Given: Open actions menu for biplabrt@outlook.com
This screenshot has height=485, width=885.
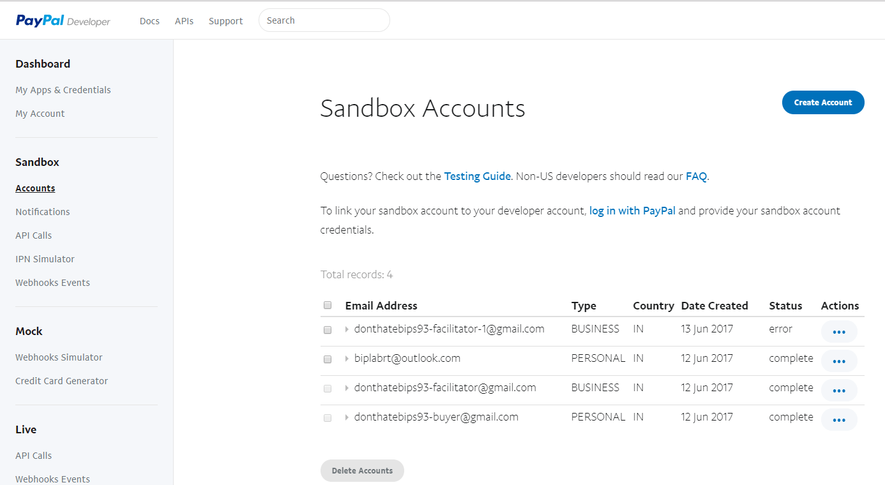Looking at the screenshot, I should 839,361.
